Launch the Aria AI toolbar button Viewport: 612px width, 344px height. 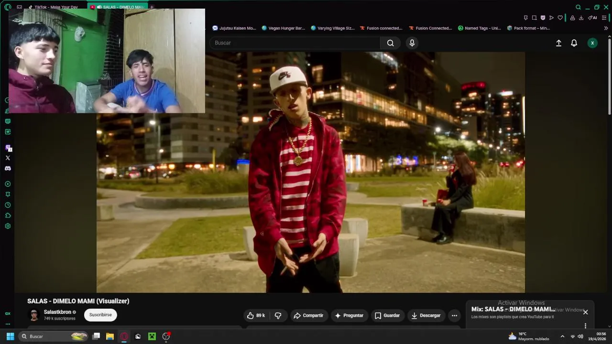592,18
